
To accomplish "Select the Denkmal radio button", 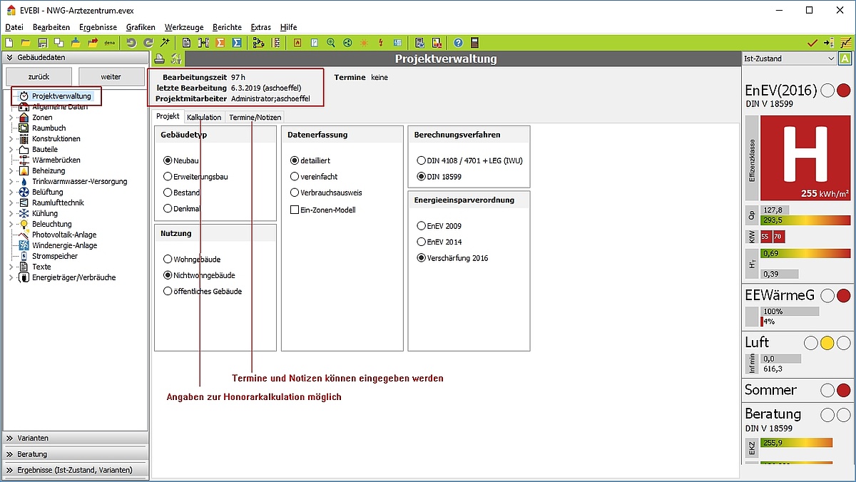I will pyautogui.click(x=168, y=208).
